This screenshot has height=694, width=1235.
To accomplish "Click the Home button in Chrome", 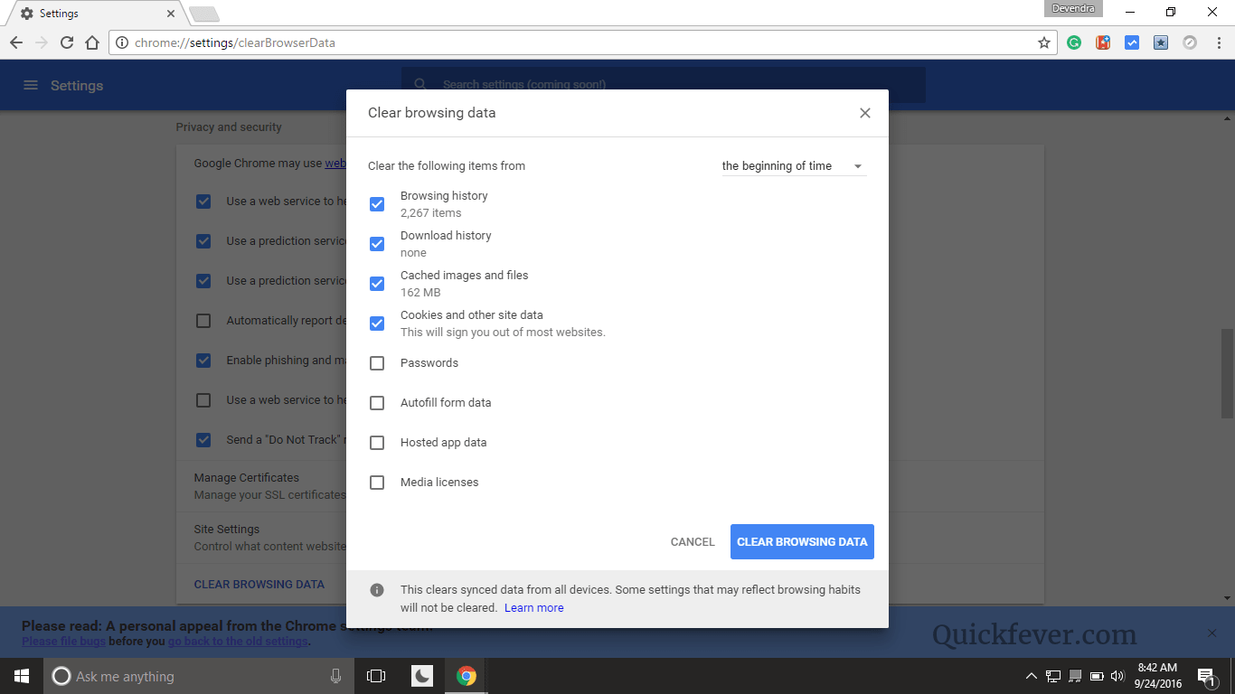I will [91, 42].
